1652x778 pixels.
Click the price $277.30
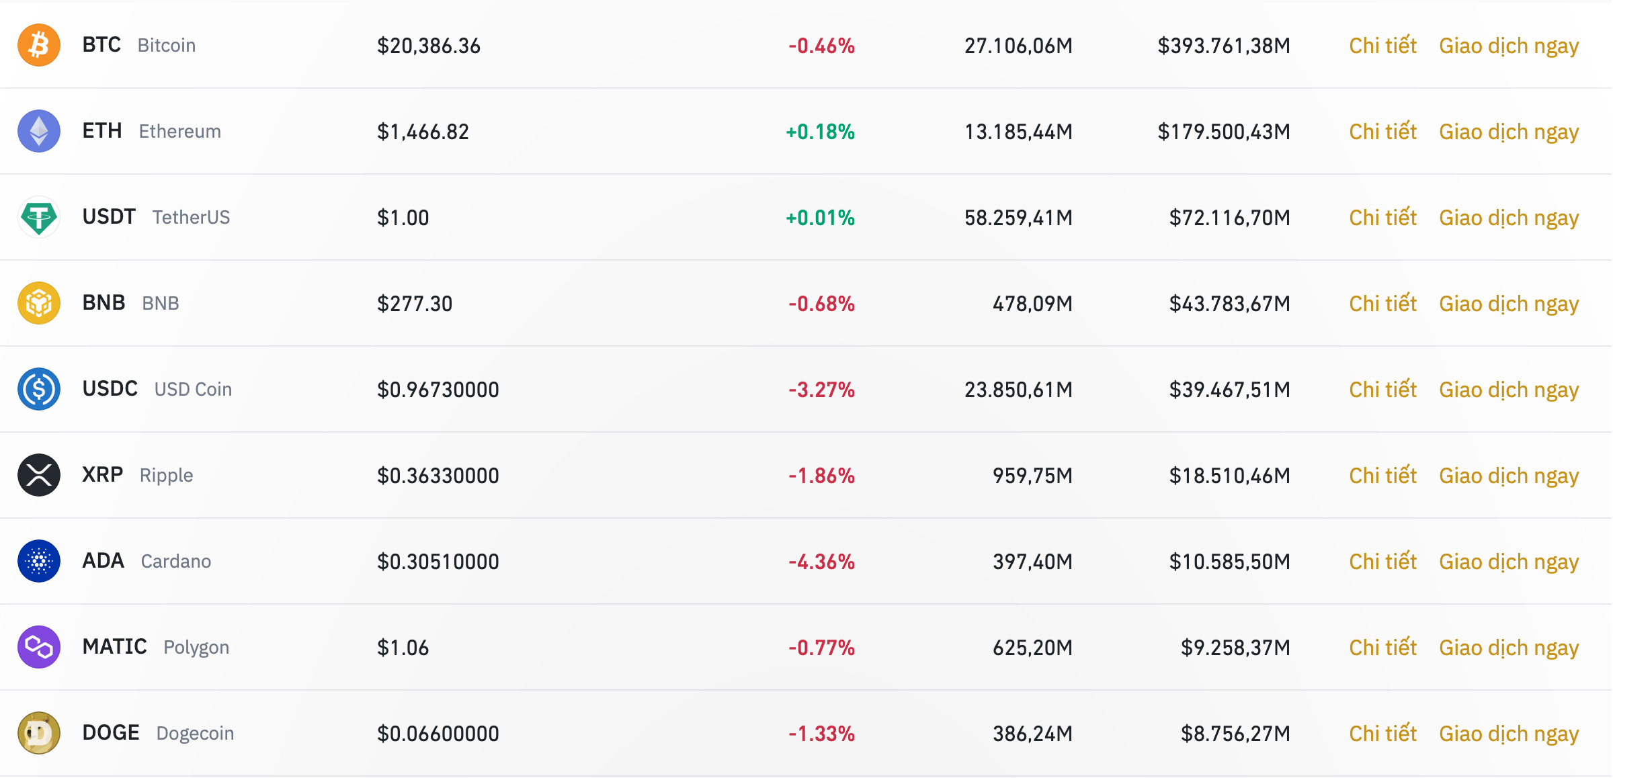tap(415, 304)
